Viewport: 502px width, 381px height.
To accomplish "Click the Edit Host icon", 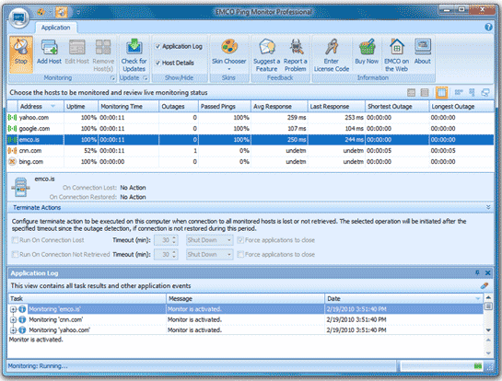I will [x=77, y=47].
